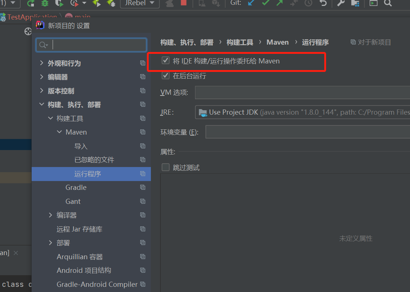
Task: Click the TestApplication breadcrumb in the editor
Action: (x=32, y=17)
